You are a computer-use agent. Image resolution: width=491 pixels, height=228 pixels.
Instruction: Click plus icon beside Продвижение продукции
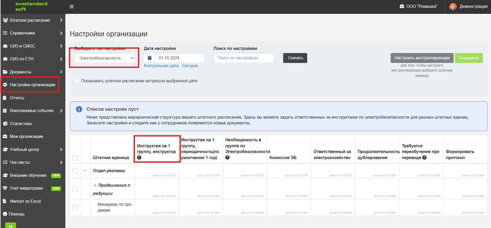point(95,185)
